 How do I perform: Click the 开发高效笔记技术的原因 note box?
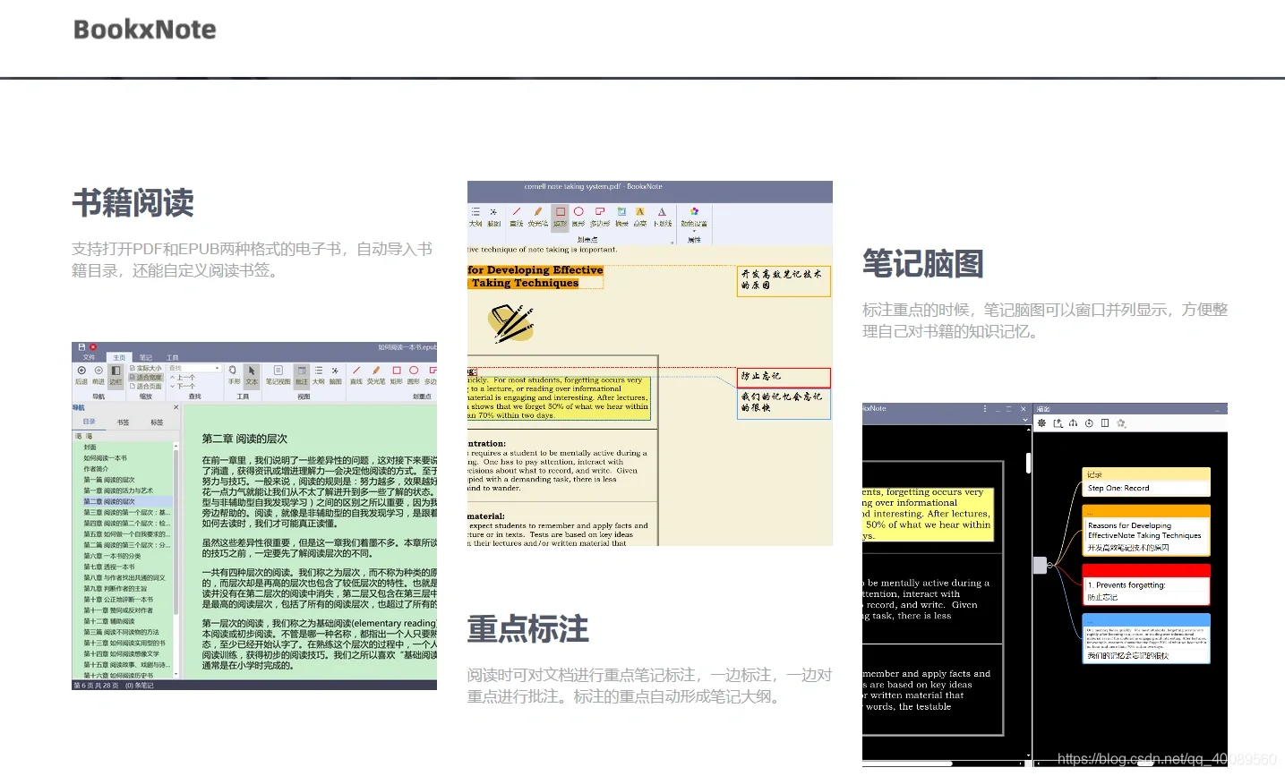pos(784,280)
